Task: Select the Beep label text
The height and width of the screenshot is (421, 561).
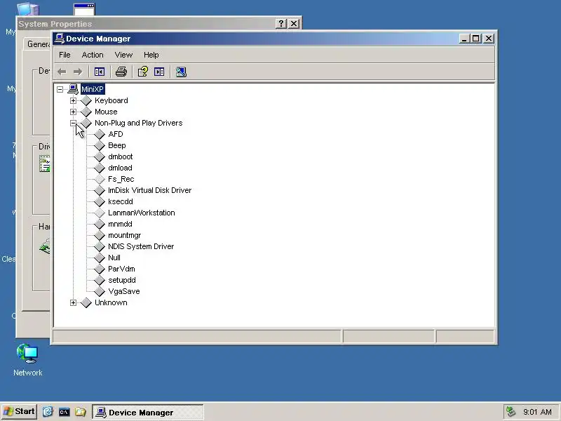Action: (116, 145)
